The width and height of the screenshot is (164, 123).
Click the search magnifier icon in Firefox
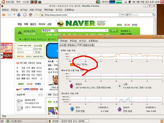click(154, 15)
